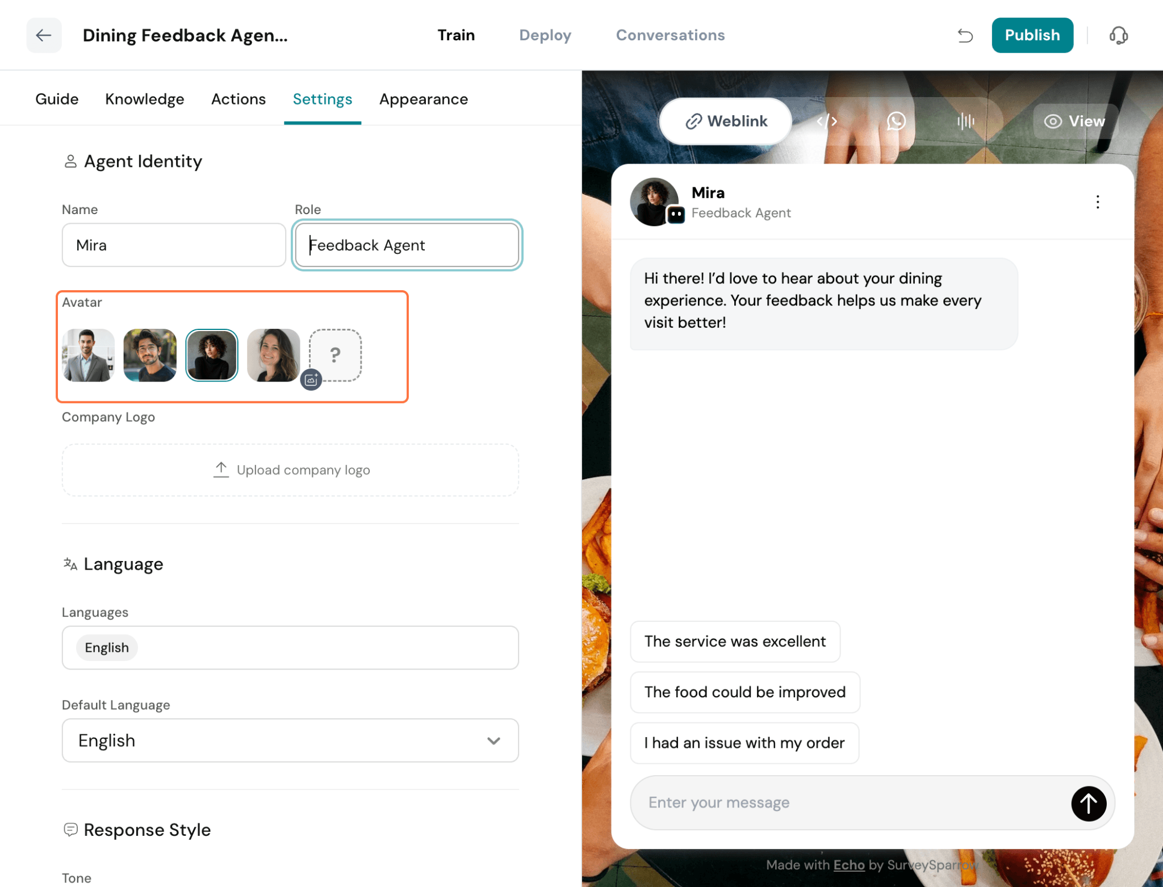Select the man in suit avatar
This screenshot has width=1163, height=887.
[88, 355]
